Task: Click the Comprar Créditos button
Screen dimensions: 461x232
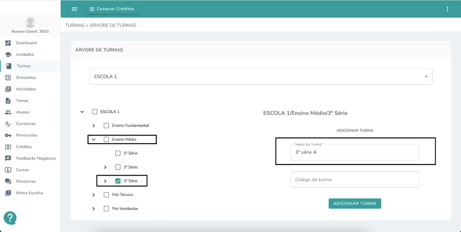Action: (x=112, y=9)
